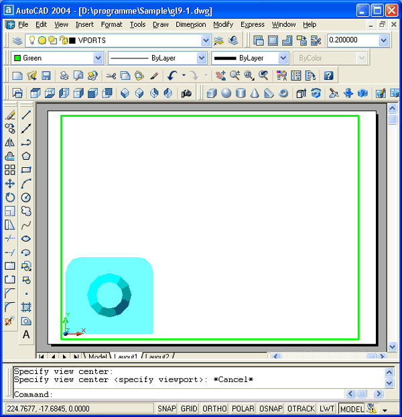Screen dimensions: 402x417
Task: Open the Green color control dropdown
Action: [98, 58]
